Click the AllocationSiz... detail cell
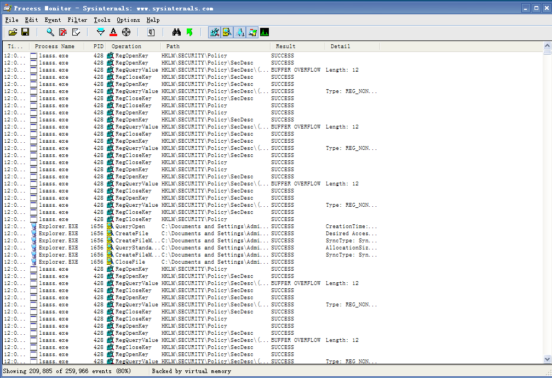The width and height of the screenshot is (552, 378). coord(352,248)
